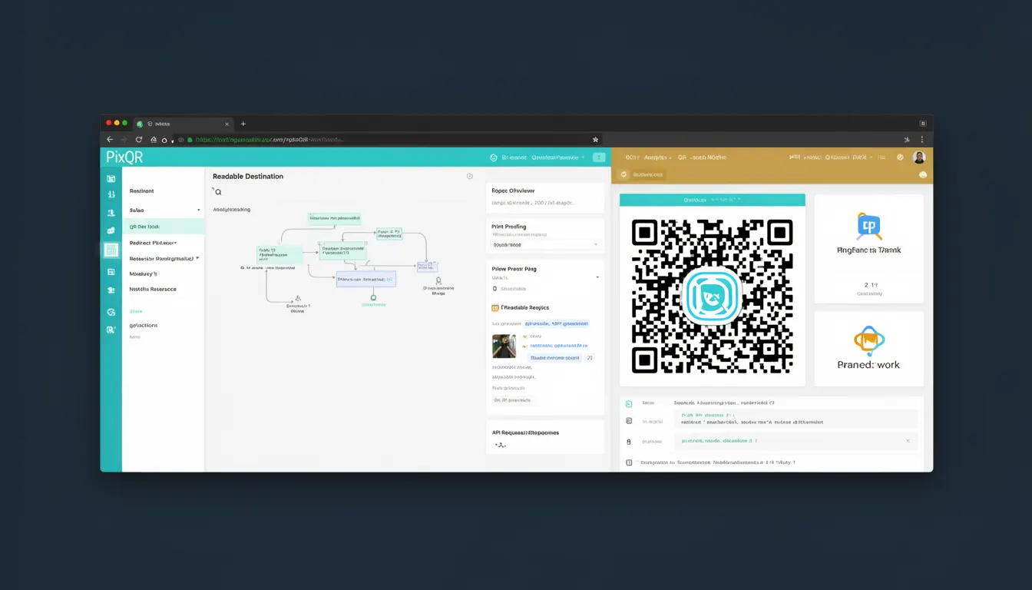Open the PingFance card with the blue icon
The image size is (1032, 590).
(868, 249)
